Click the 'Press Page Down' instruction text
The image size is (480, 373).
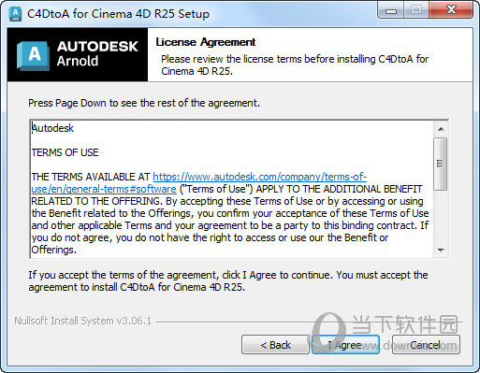tap(144, 103)
